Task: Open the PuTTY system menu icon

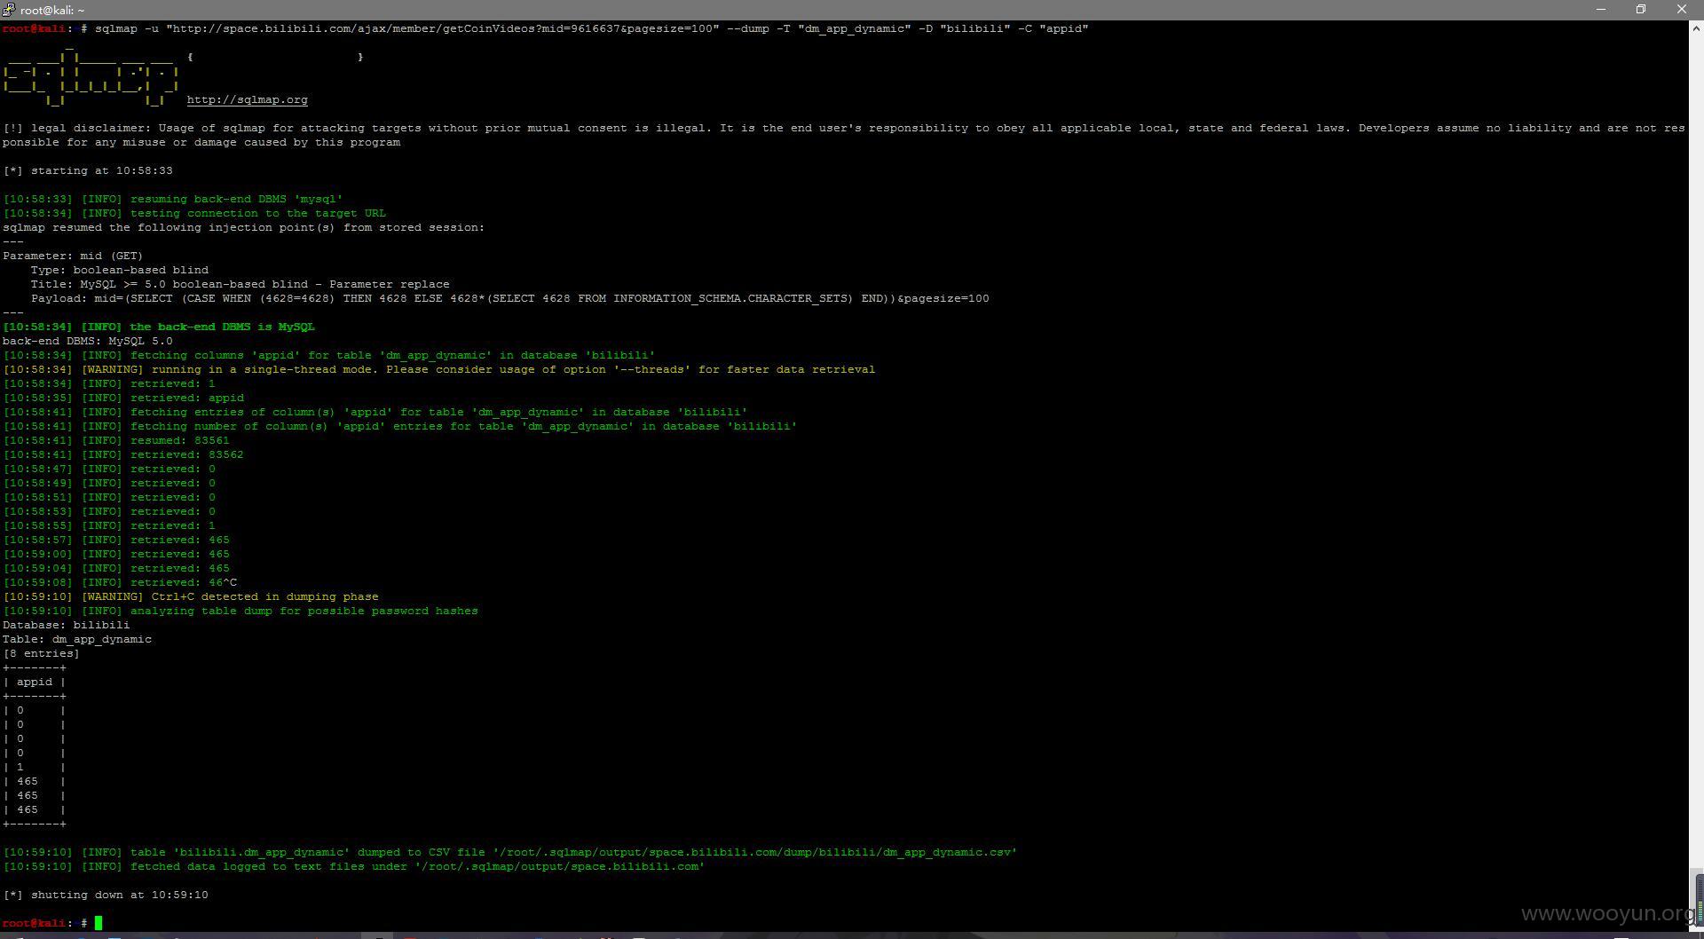Action: coord(8,10)
